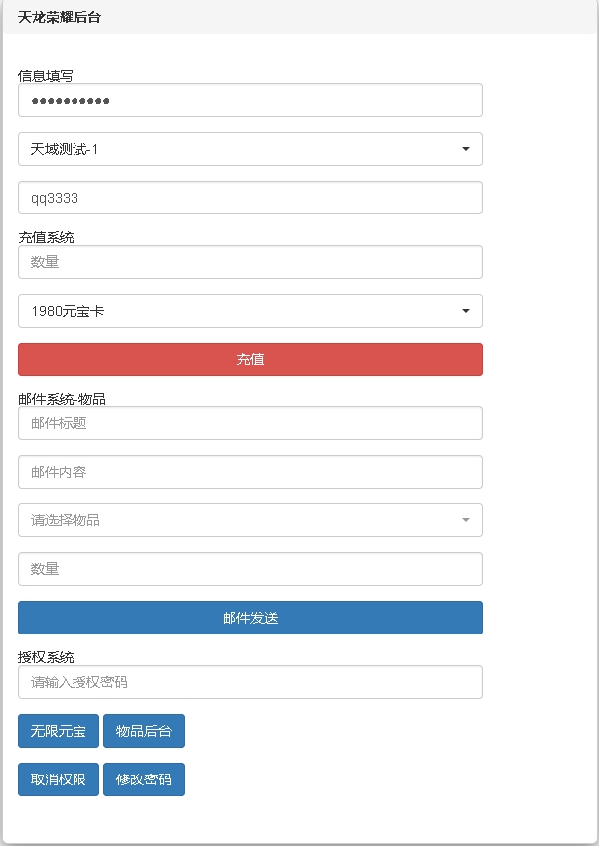The height and width of the screenshot is (846, 599).
Task: Click the 取消权限 revoke permission button
Action: [58, 778]
